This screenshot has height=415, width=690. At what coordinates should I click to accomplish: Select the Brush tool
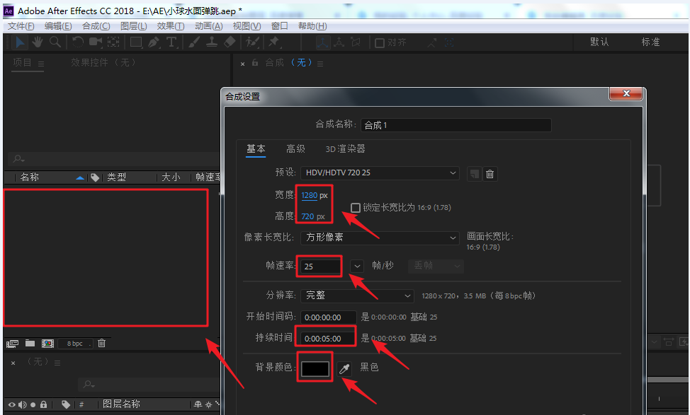click(194, 42)
